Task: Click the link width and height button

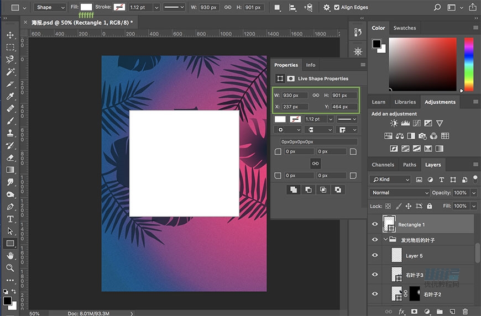Action: 316,96
